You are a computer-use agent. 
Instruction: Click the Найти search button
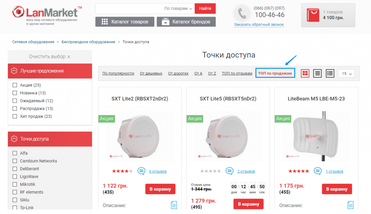pos(205,9)
